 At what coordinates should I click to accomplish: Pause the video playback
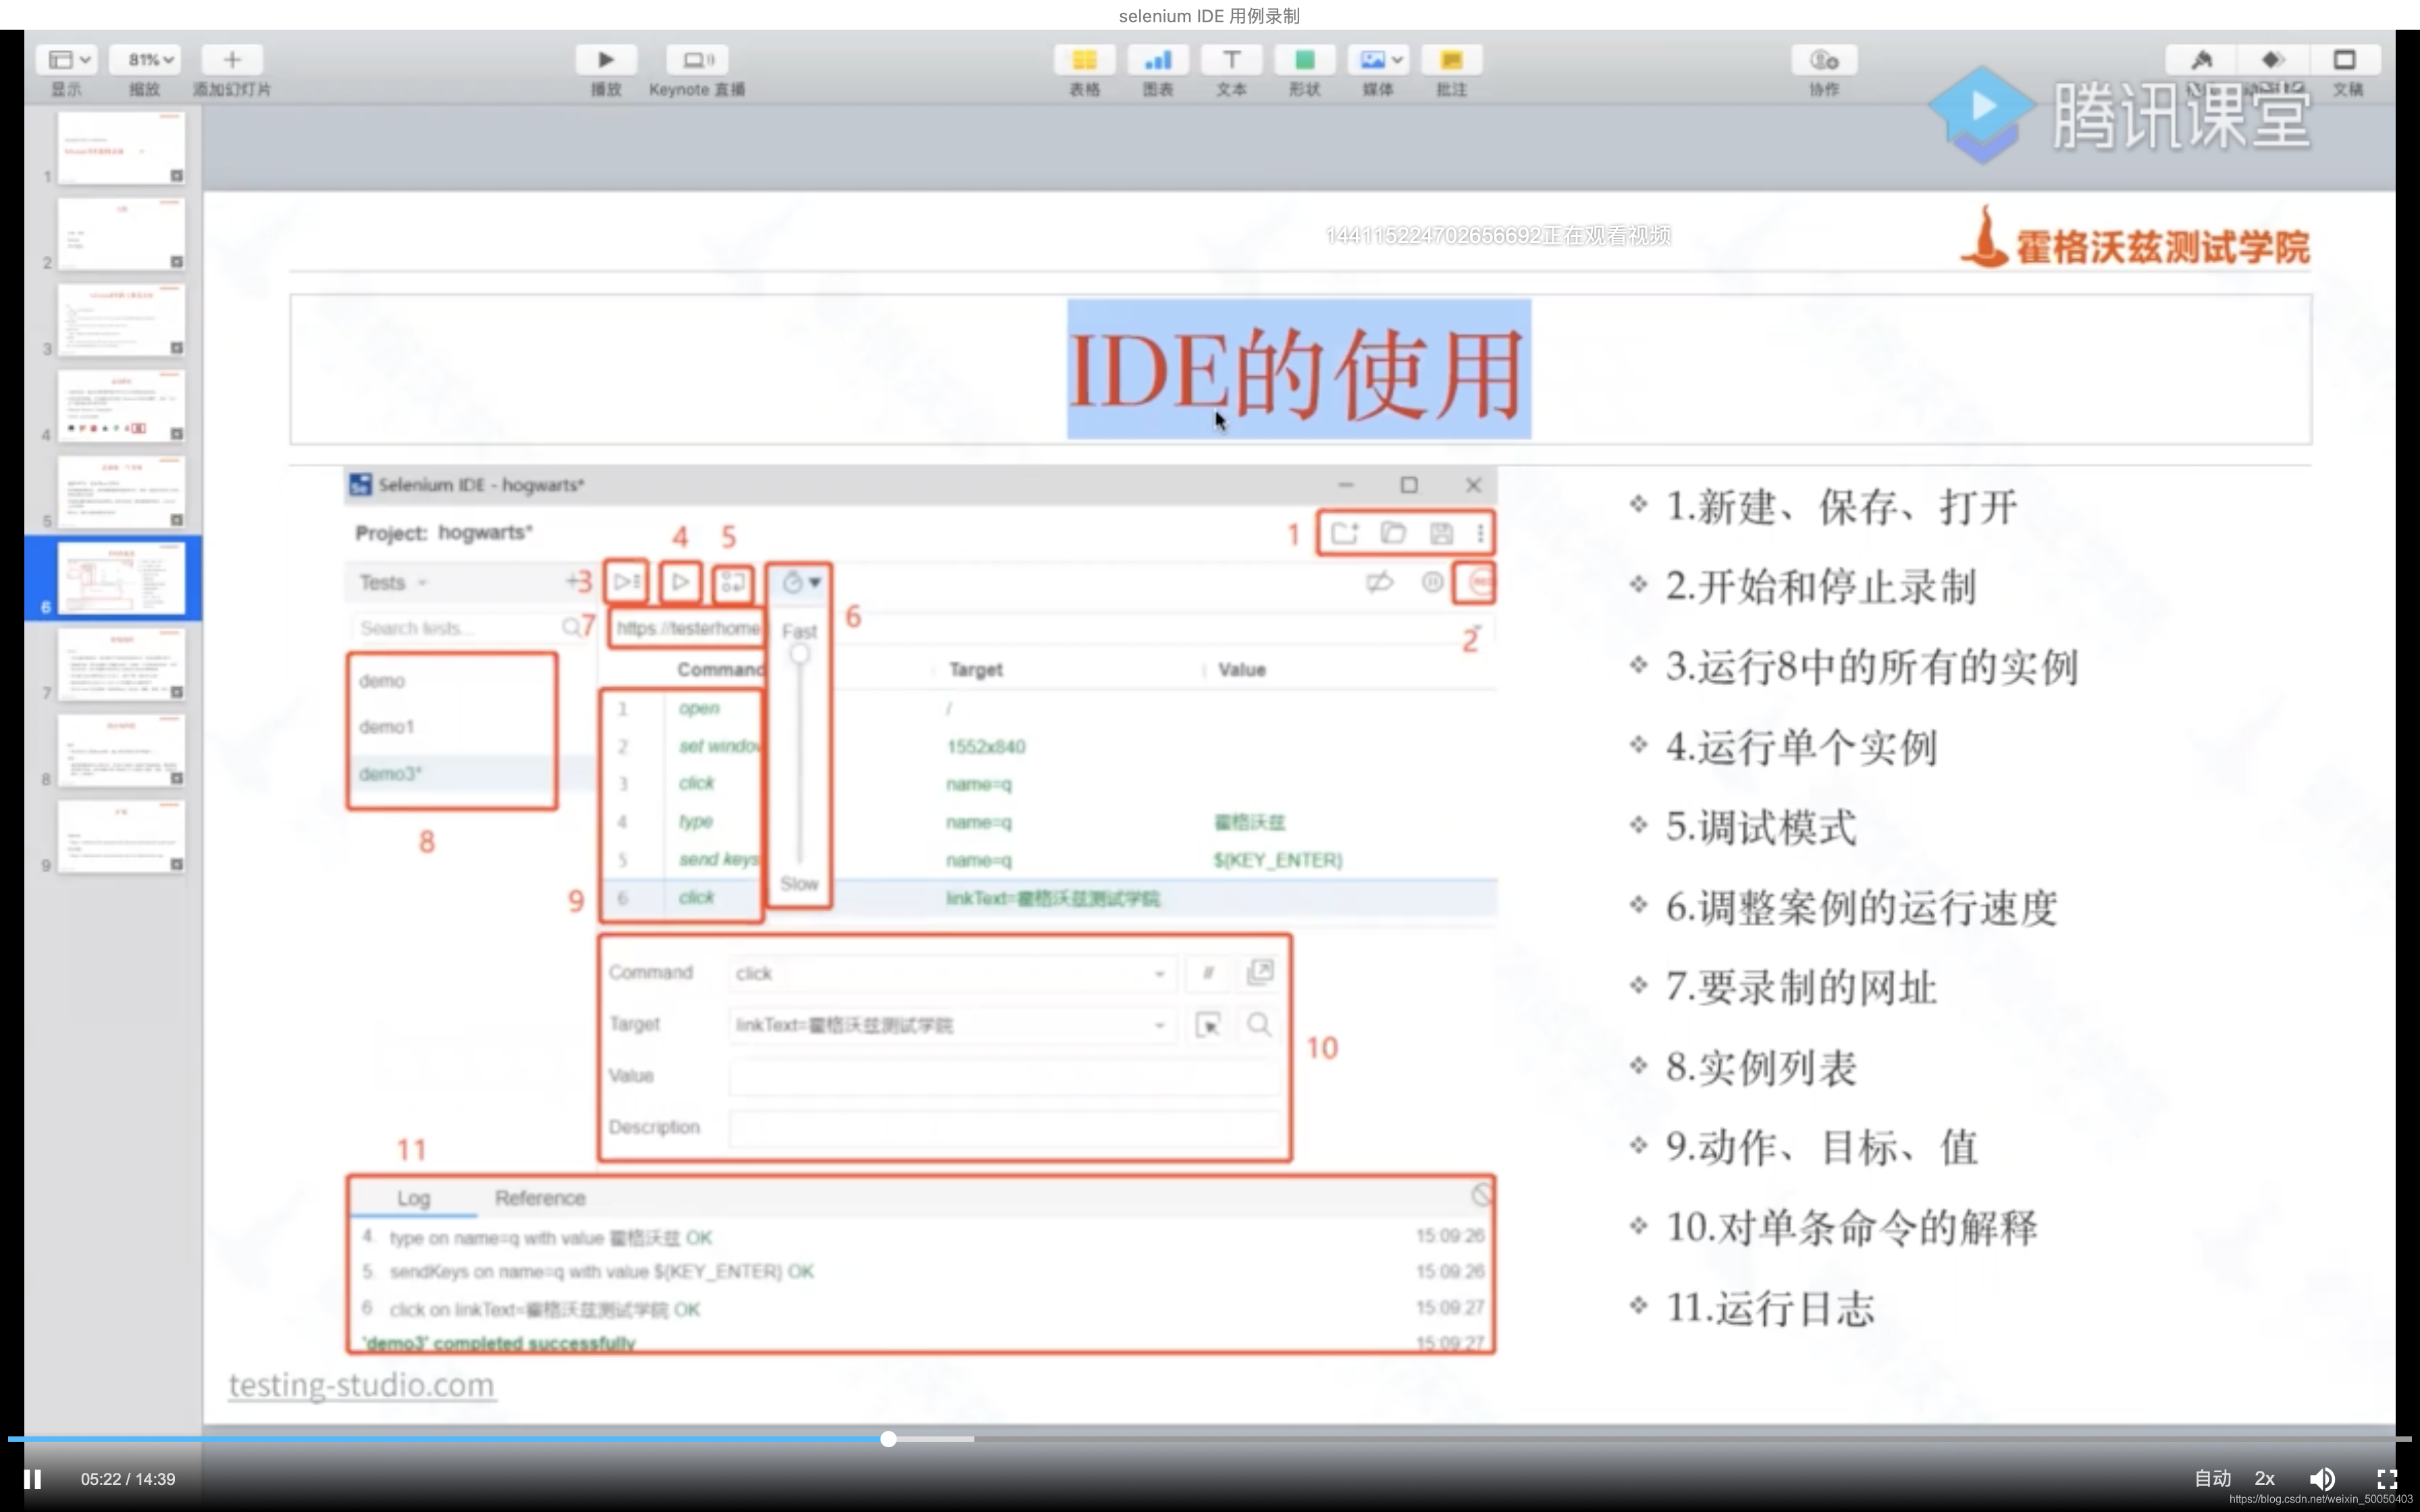tap(32, 1479)
